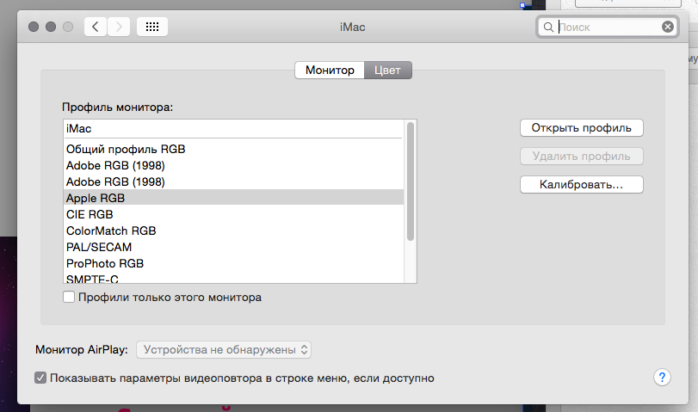698x412 pixels.
Task: Select the Цвет tab
Action: [387, 71]
